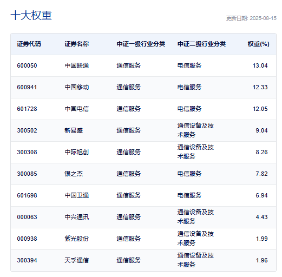Click the 中国电信 security name
The height and width of the screenshot is (277, 282).
click(77, 109)
